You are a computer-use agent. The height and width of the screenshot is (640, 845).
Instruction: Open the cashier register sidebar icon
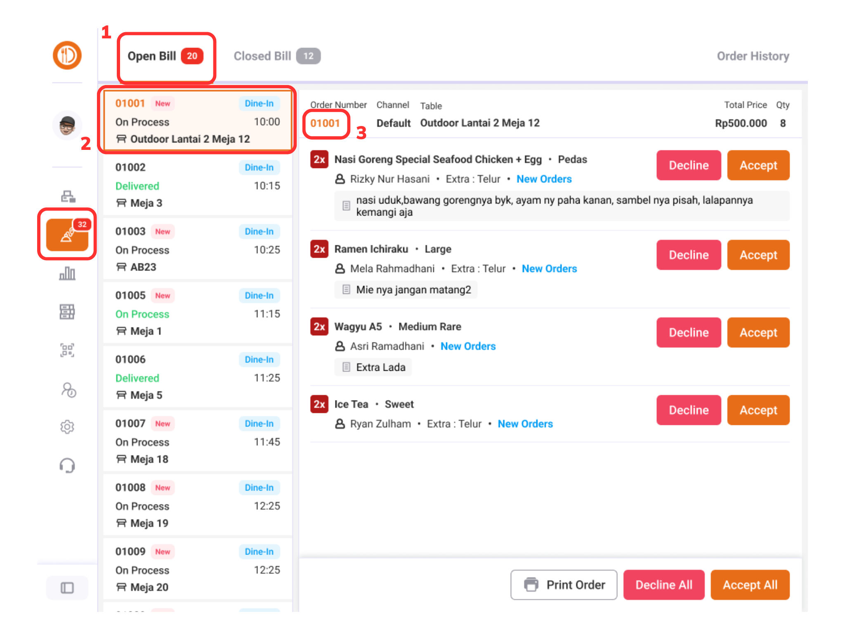(x=68, y=197)
